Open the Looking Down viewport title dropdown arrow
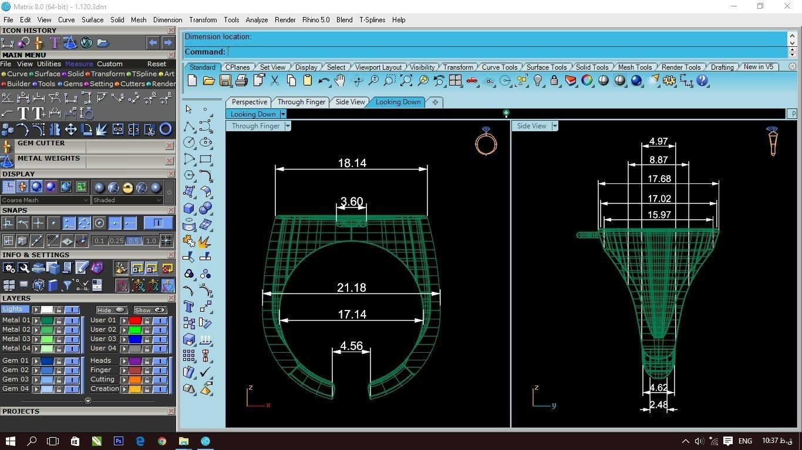This screenshot has width=802, height=450. click(x=283, y=114)
